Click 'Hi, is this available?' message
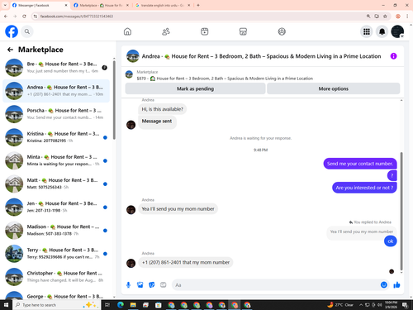 pos(163,109)
